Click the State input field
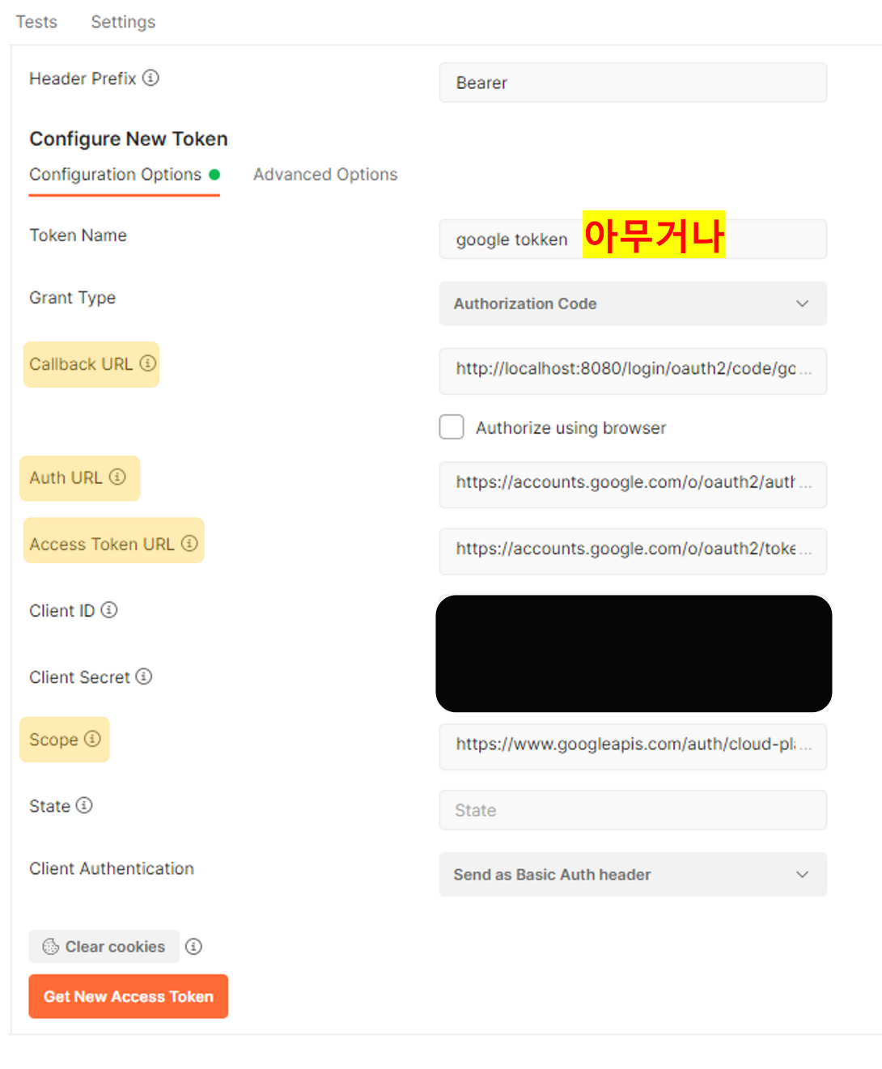Screen dimensions: 882x1069 click(633, 810)
